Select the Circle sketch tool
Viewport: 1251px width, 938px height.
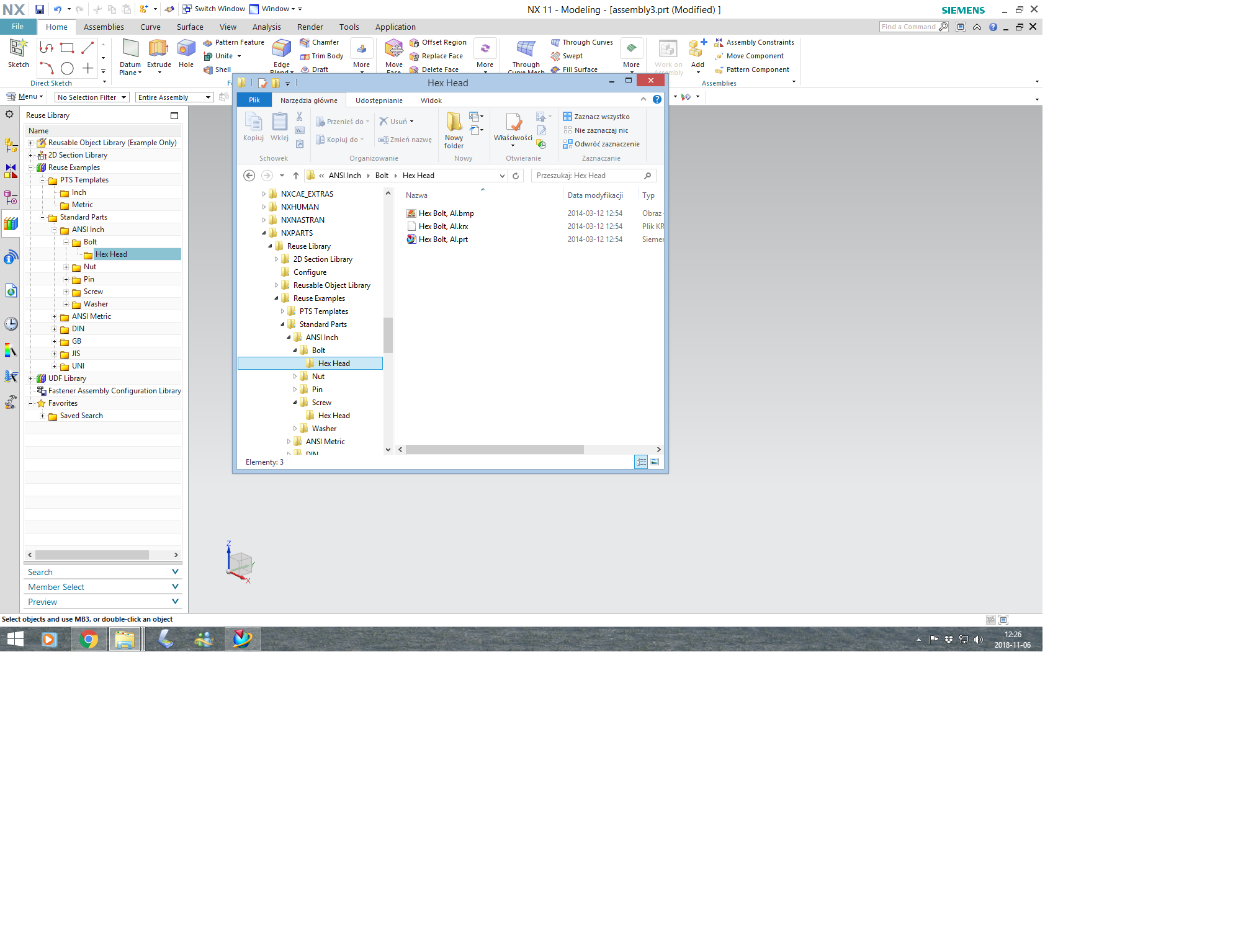coord(67,68)
